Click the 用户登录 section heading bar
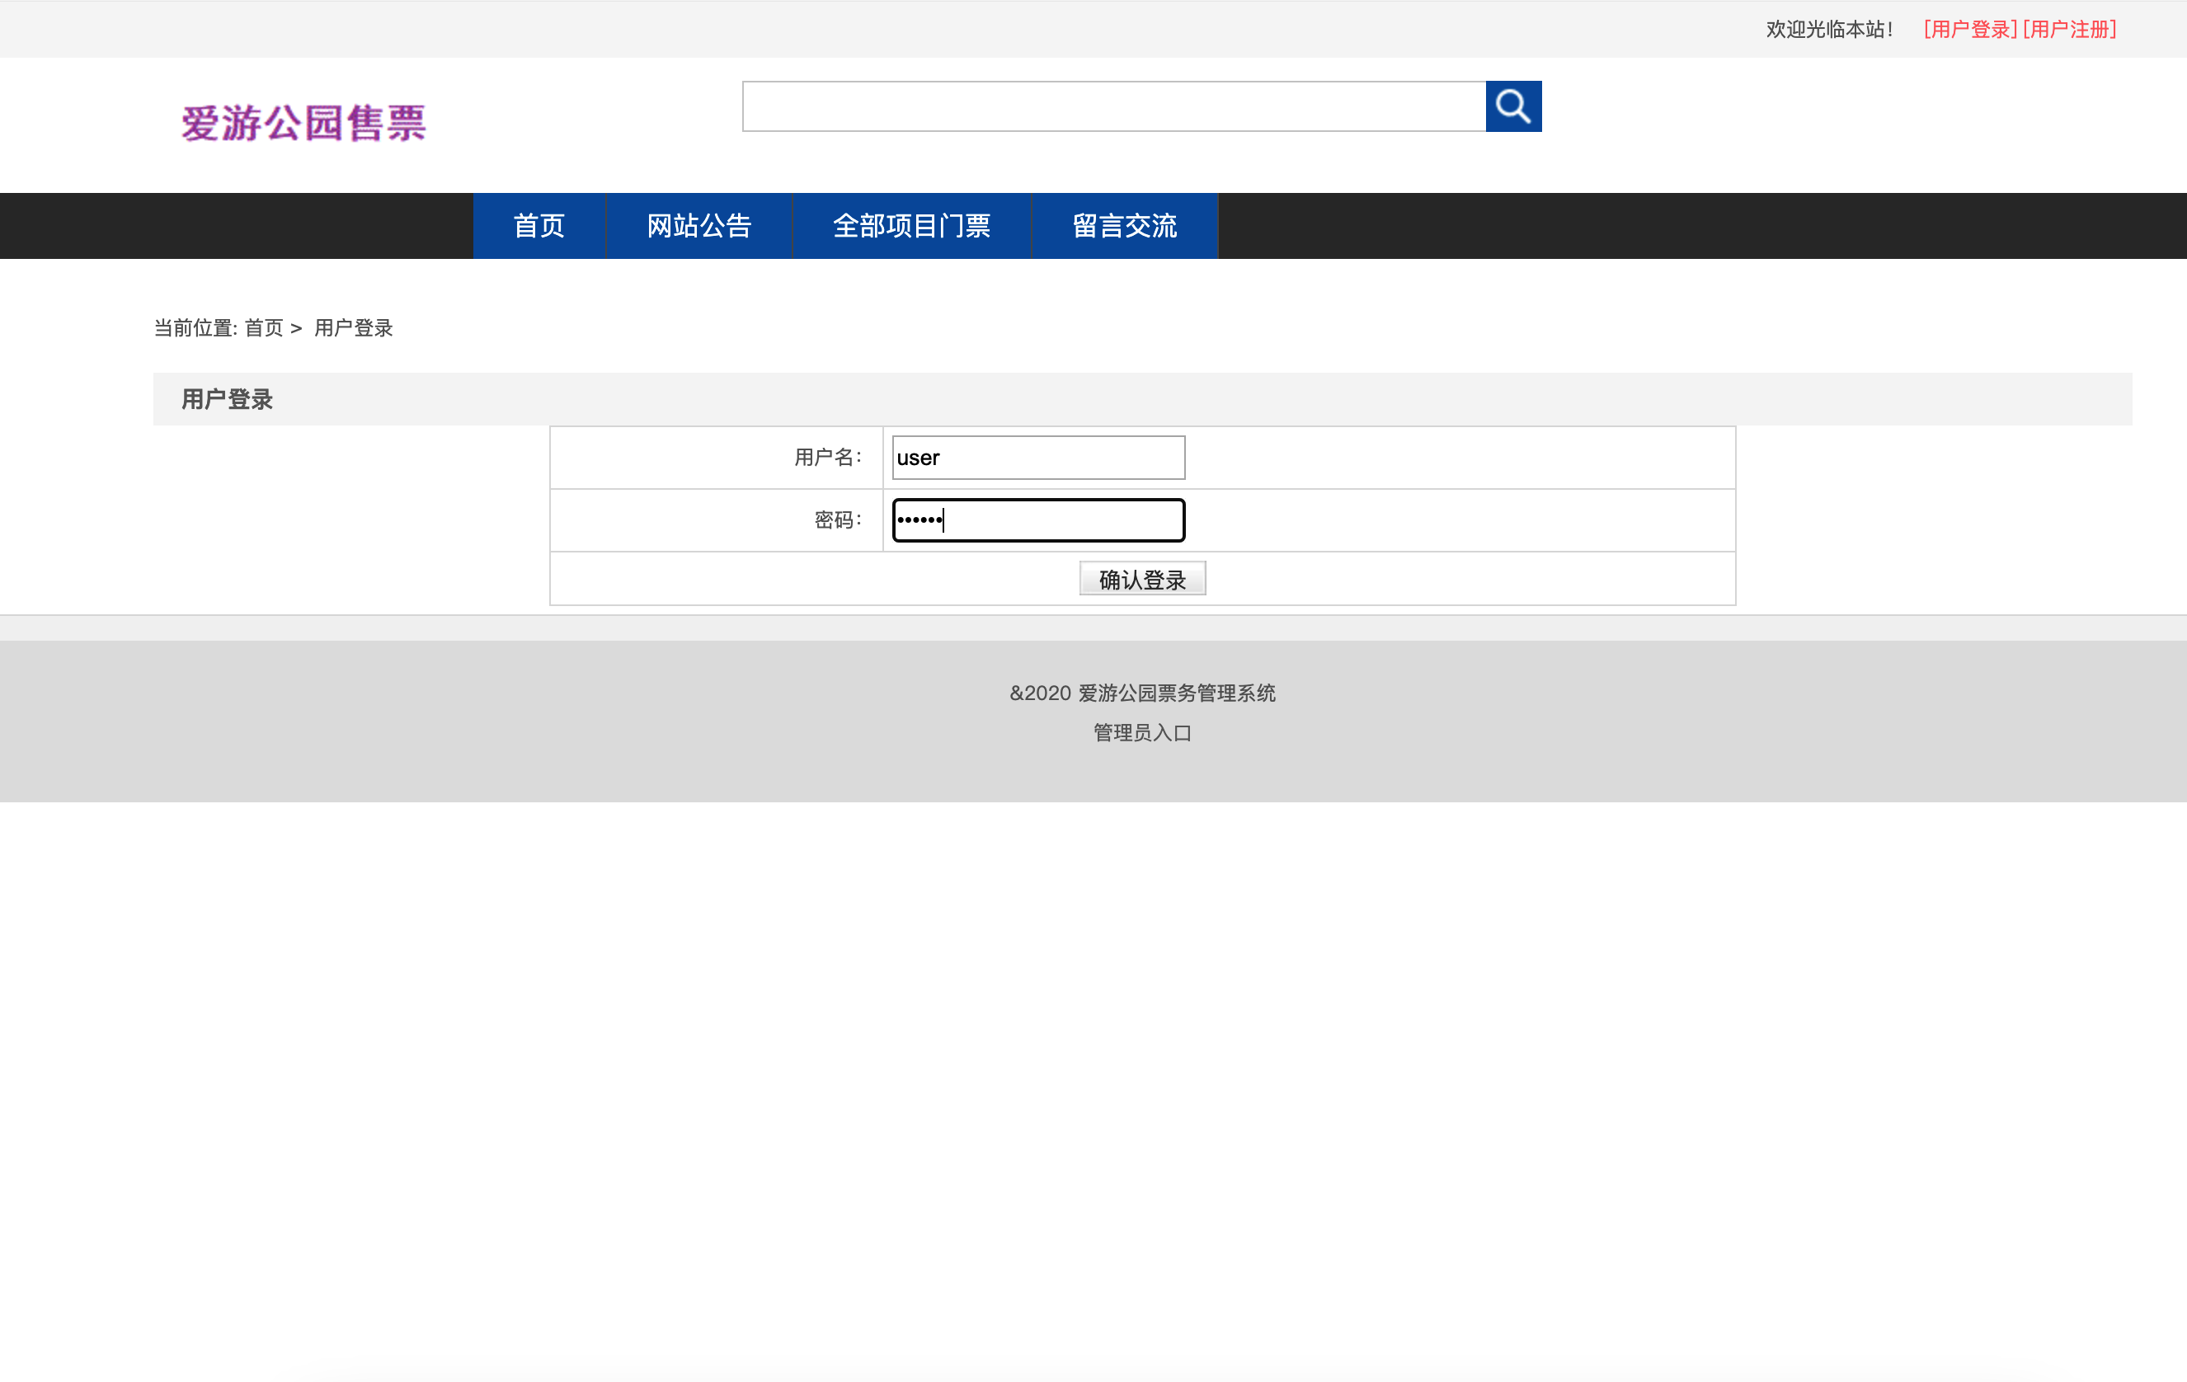 click(x=227, y=400)
